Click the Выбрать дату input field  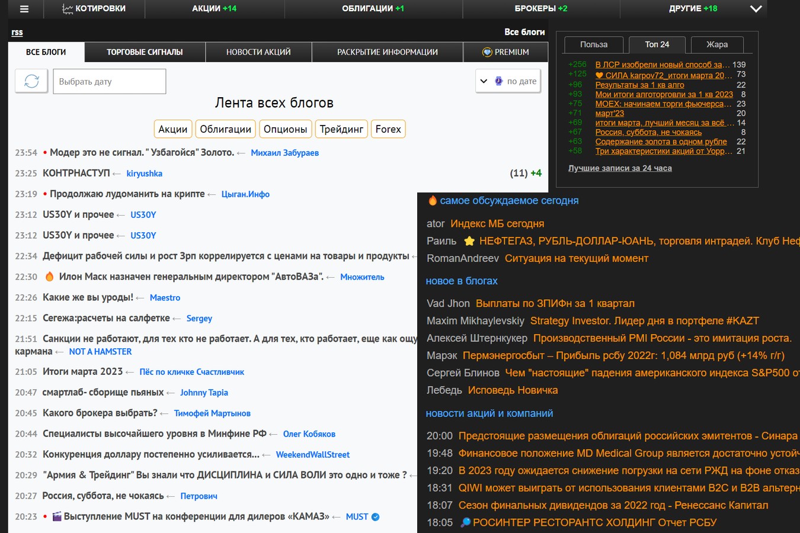tap(110, 81)
